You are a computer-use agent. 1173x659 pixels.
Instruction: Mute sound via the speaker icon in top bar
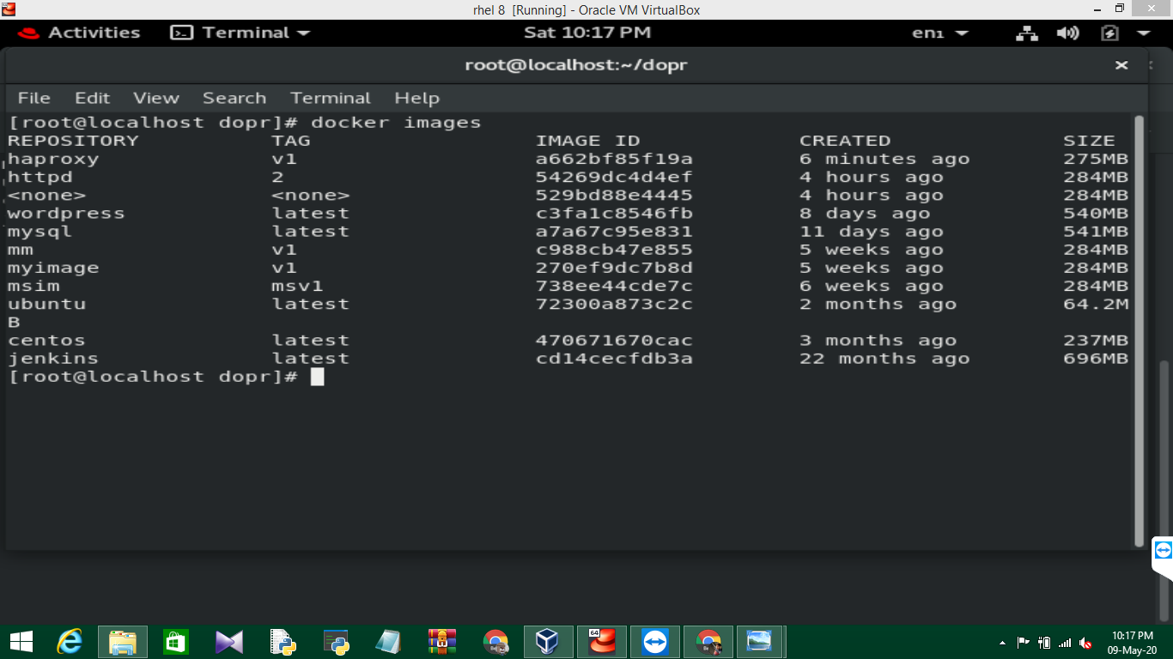(1068, 34)
